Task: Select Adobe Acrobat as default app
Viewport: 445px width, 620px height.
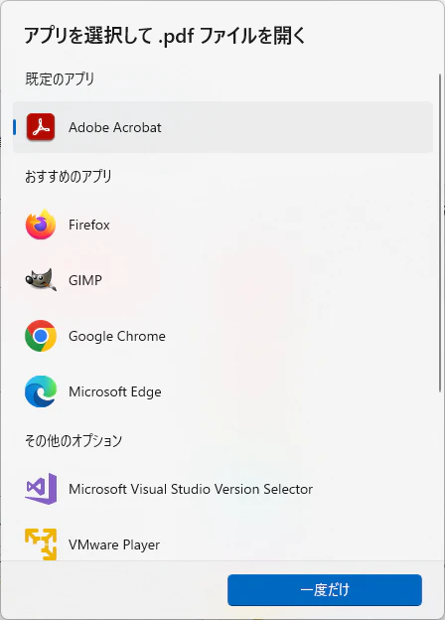Action: pos(222,127)
